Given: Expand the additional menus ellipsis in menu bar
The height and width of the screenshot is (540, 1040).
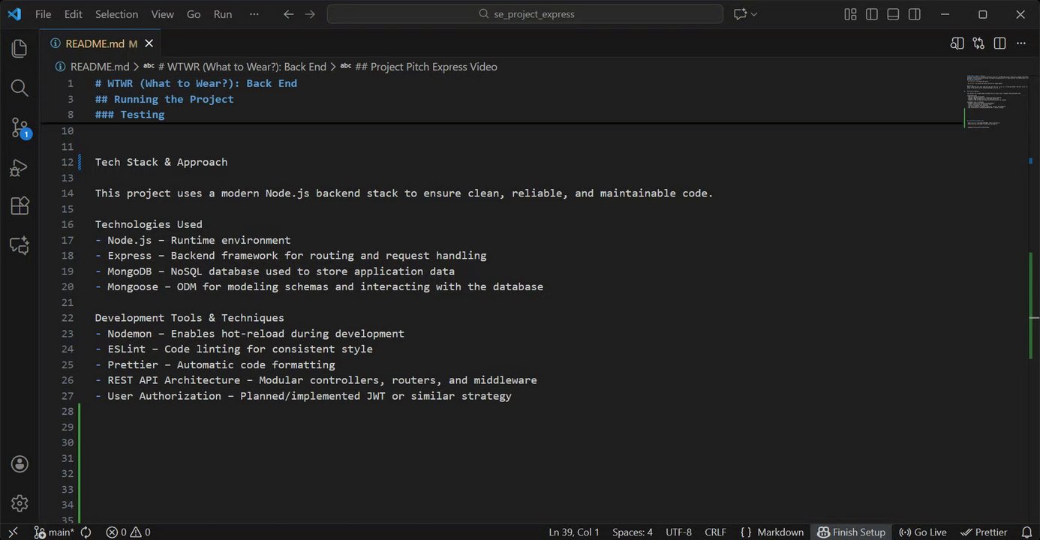Looking at the screenshot, I should click(254, 14).
